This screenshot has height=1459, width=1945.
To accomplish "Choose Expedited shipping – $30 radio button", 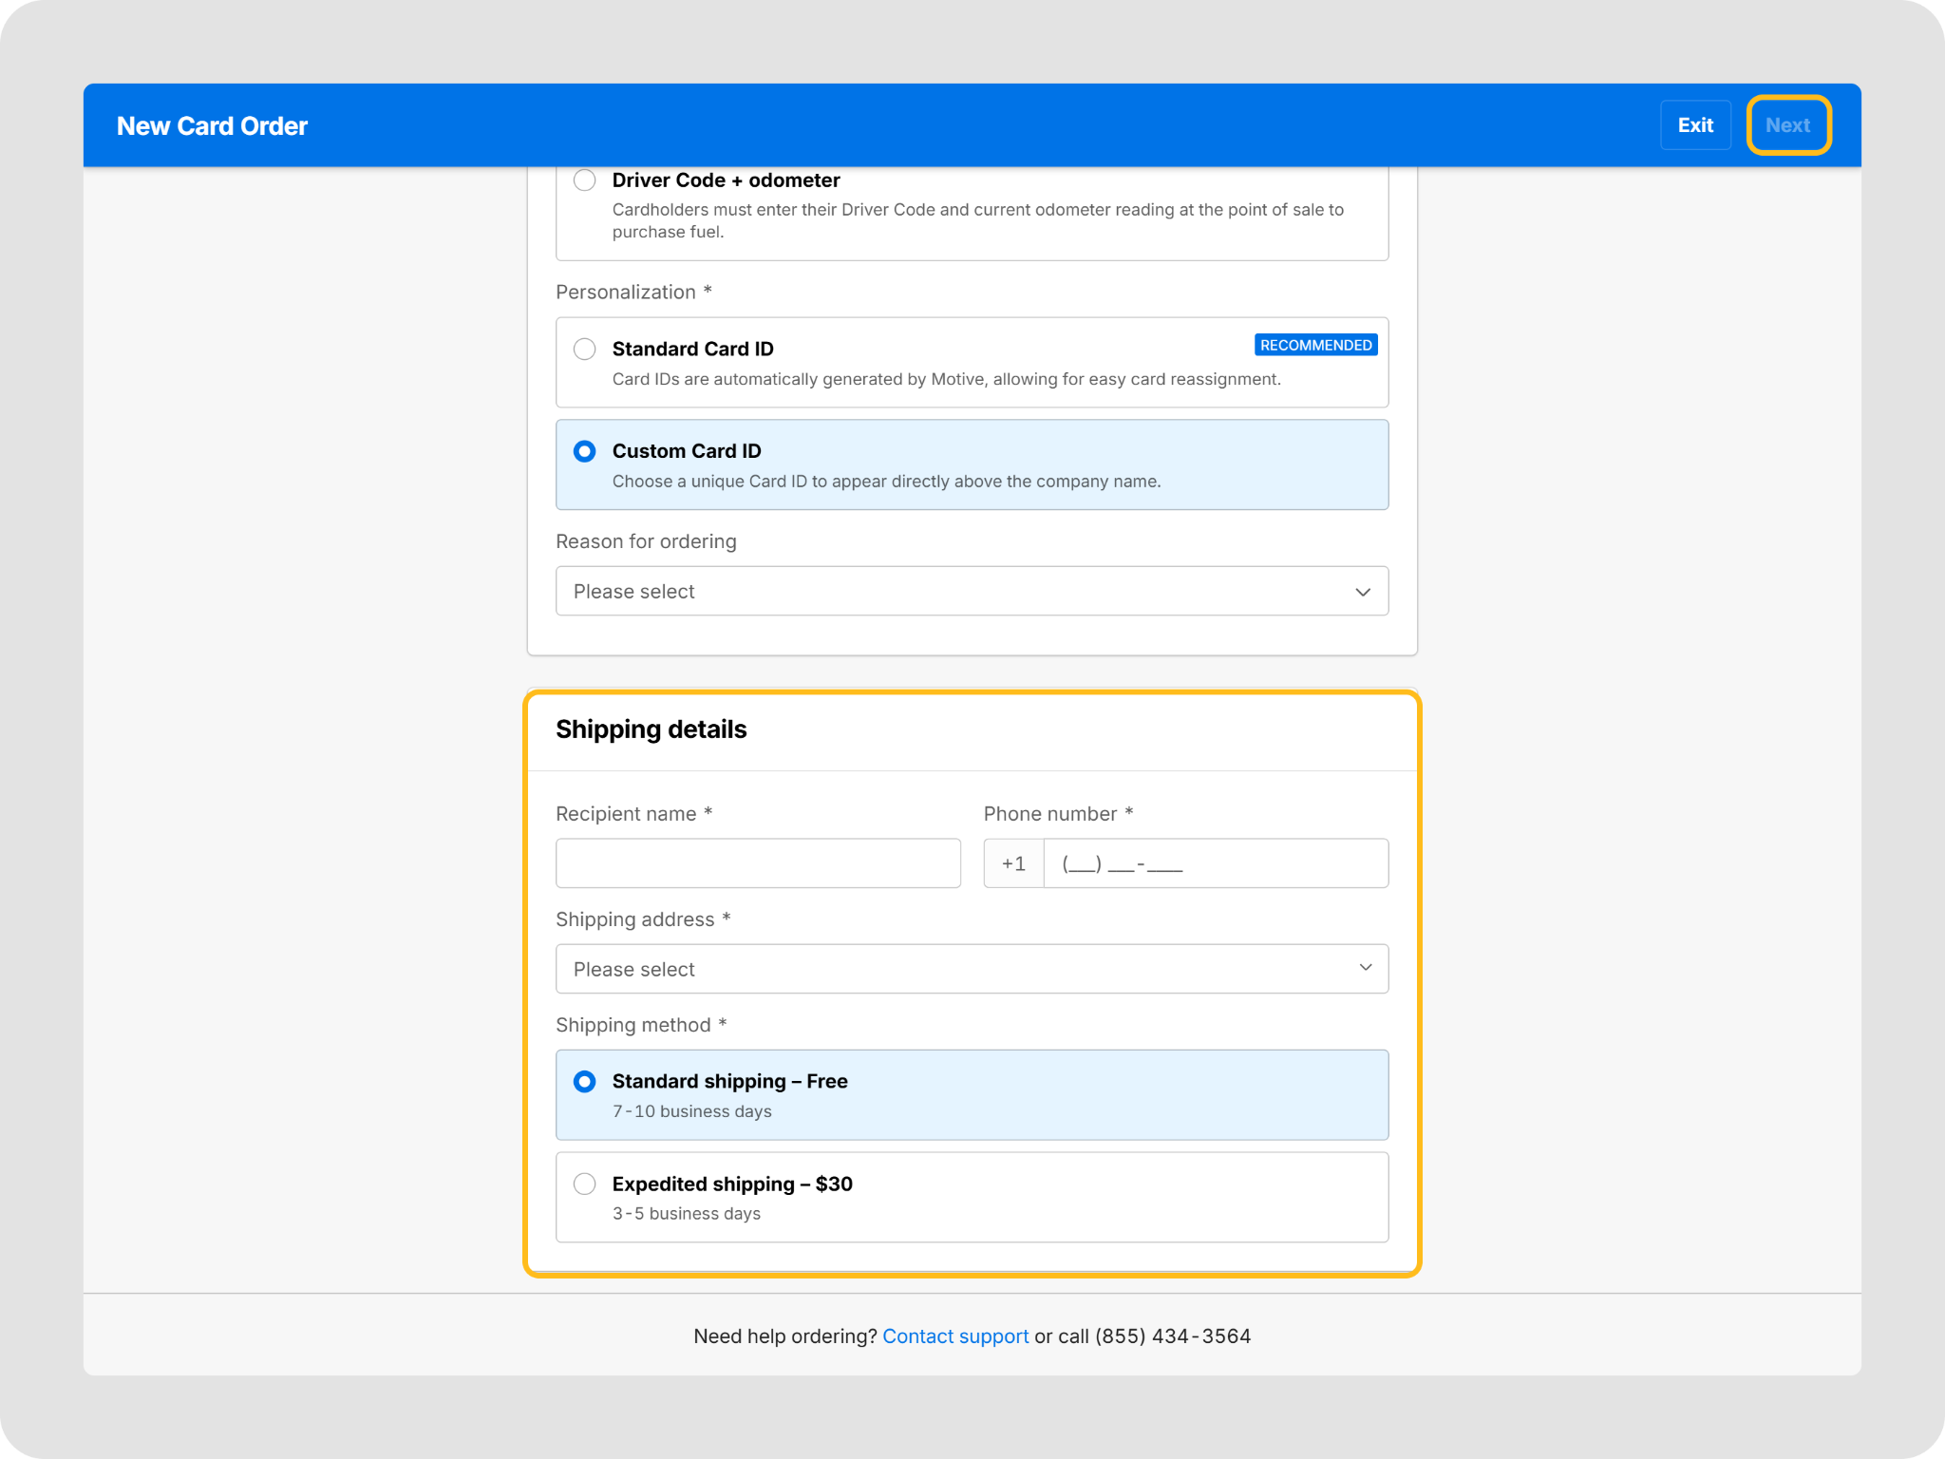I will 585,1184.
